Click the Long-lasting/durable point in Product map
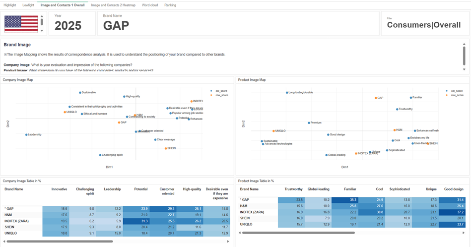This screenshot has width=471, height=247. [287, 92]
